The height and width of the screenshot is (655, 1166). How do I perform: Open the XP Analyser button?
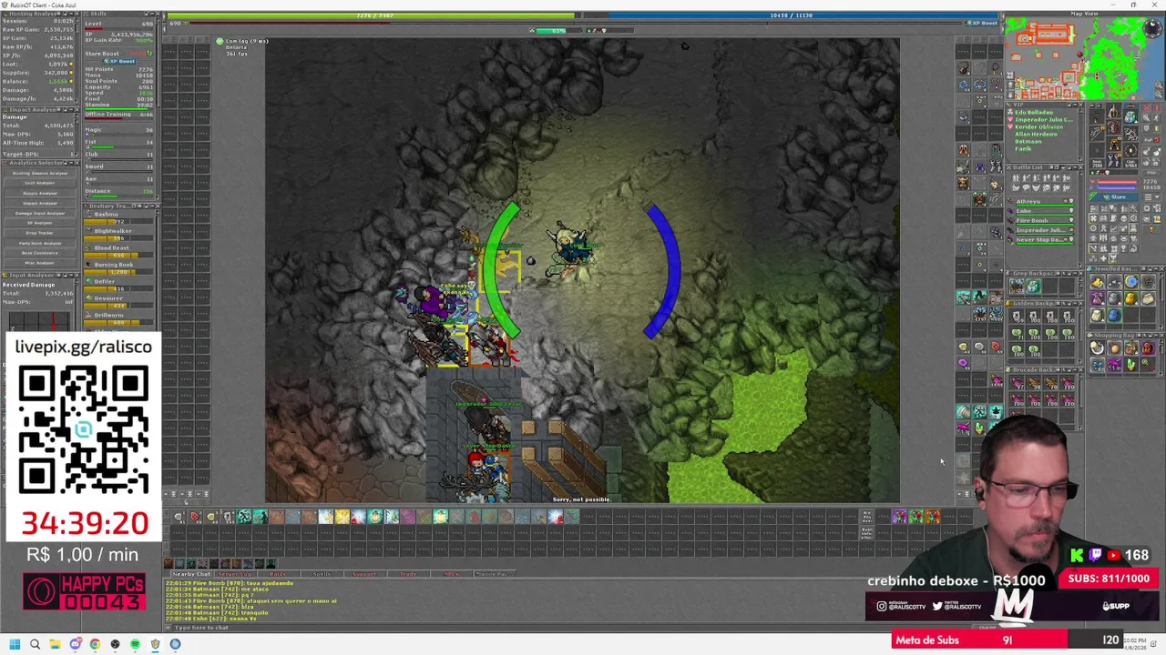[x=40, y=223]
